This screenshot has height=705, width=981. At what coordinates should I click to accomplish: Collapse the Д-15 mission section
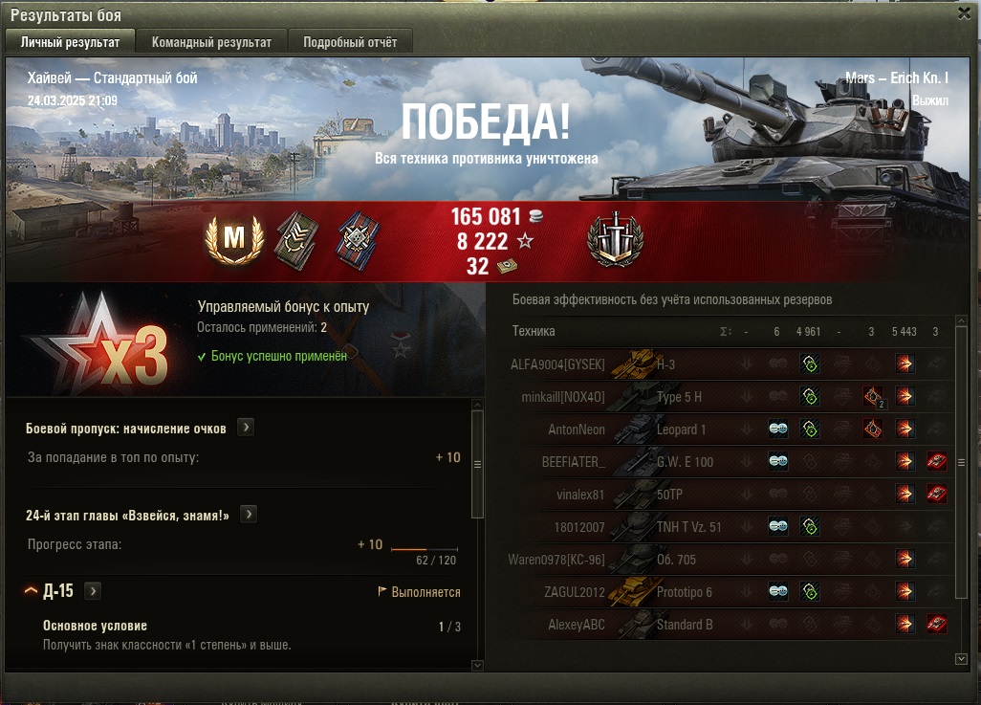click(31, 590)
